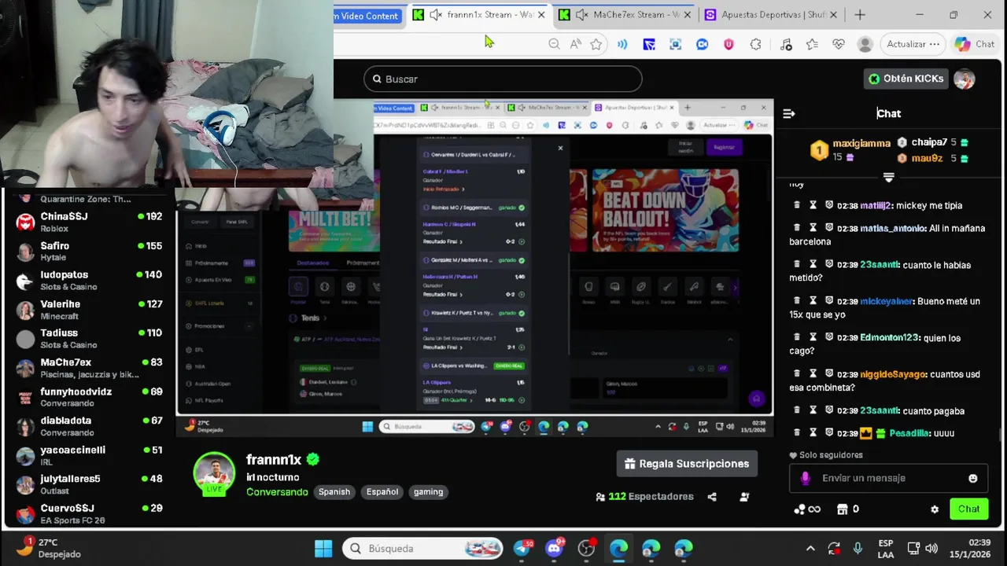Image resolution: width=1007 pixels, height=566 pixels.
Task: Select the Español tag
Action: pos(382,492)
